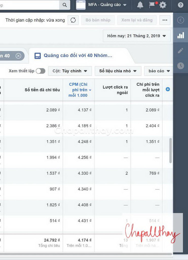Screen dimensions: 188x260
Task: Click the CPM cell '4.188 đ'
Action: (84, 126)
